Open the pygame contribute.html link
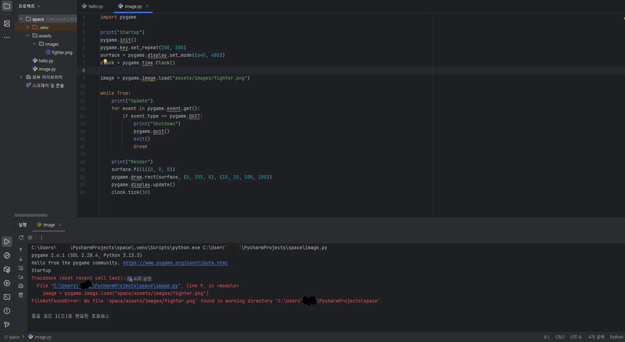The height and width of the screenshot is (342, 625). [175, 263]
